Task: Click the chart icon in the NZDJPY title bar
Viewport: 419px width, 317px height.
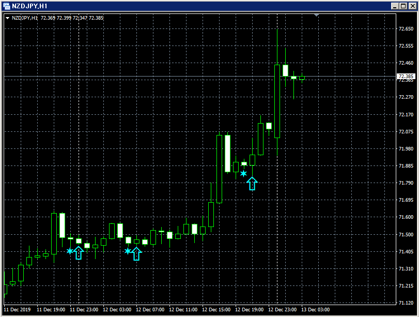Action: [7, 6]
